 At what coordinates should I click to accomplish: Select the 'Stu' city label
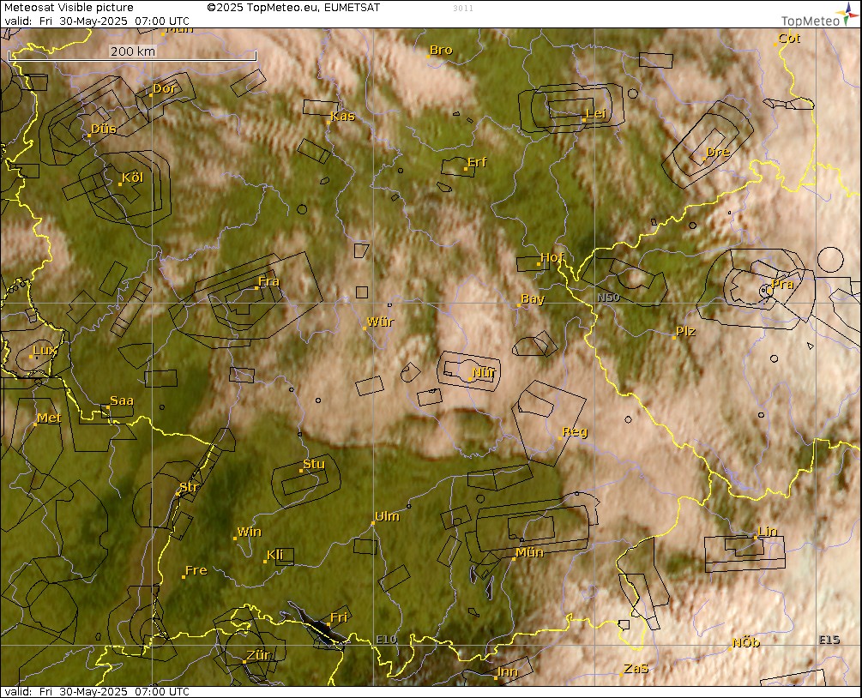click(314, 465)
